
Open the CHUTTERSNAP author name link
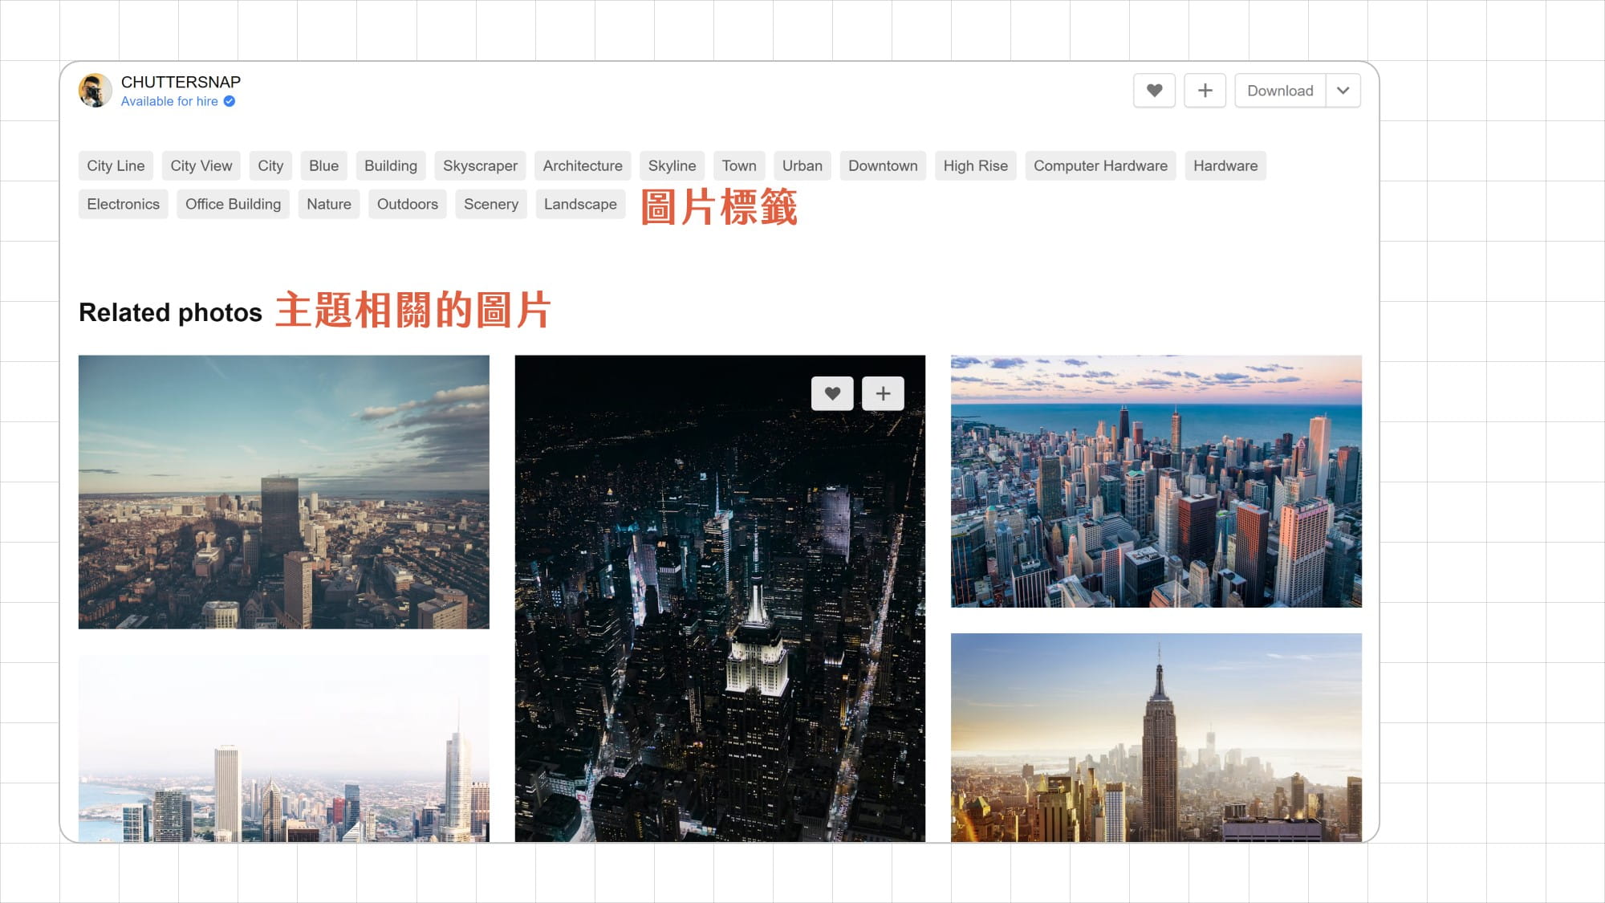click(x=181, y=82)
